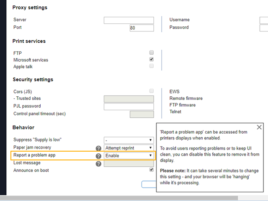Open the Report a problem app dropdown
The image size is (268, 201).
(x=129, y=156)
